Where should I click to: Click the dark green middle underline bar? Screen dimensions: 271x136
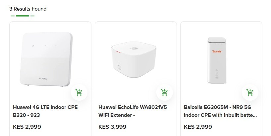pos(23,16)
